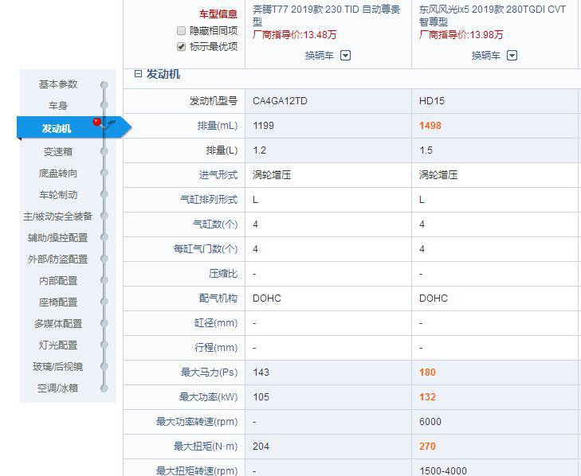Click the 缸径(mm) row label
The width and height of the screenshot is (581, 476).
216,322
